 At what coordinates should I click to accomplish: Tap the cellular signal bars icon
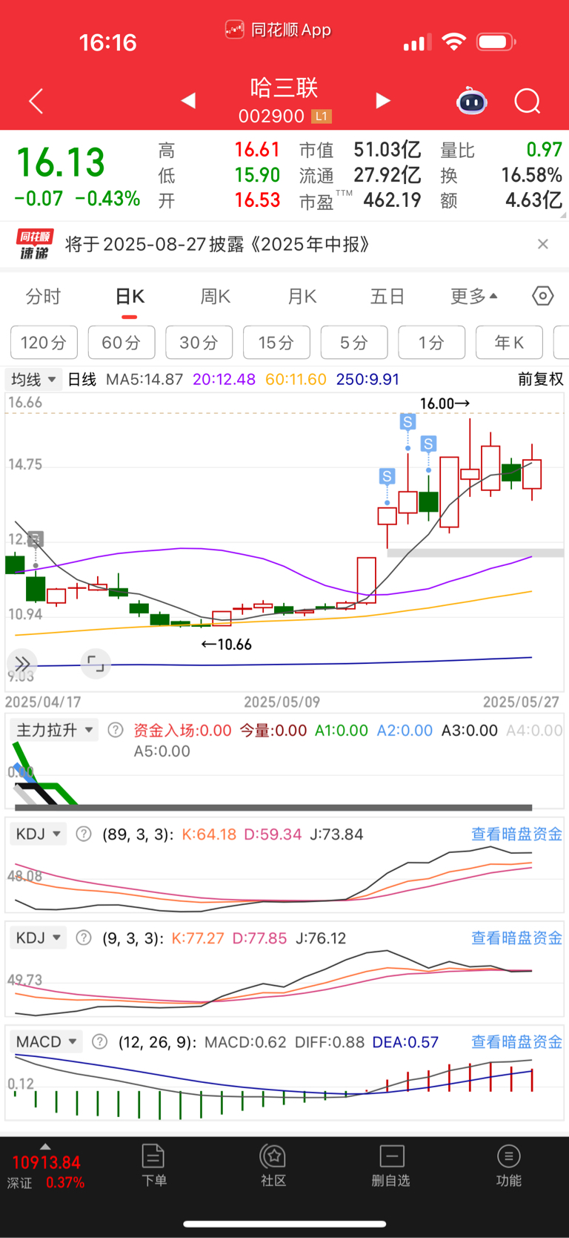[x=417, y=42]
